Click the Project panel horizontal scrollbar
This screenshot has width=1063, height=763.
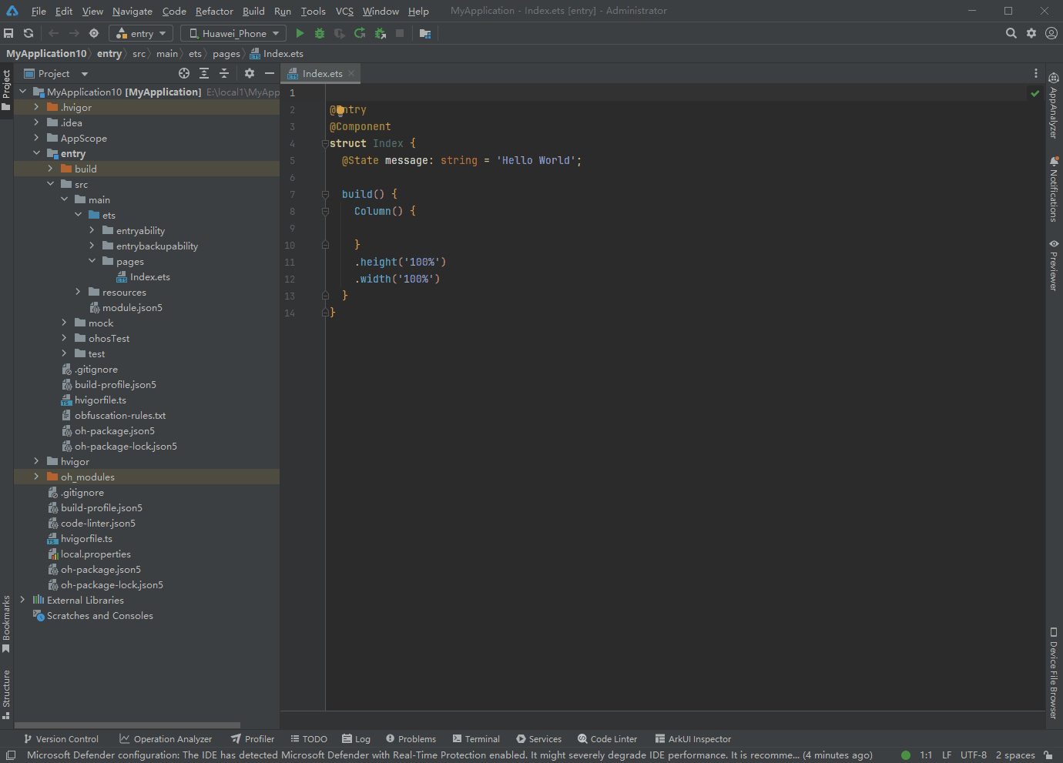(x=128, y=725)
